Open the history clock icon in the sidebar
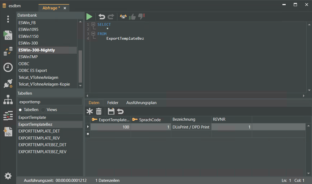The width and height of the screenshot is (312, 184). (x=8, y=67)
